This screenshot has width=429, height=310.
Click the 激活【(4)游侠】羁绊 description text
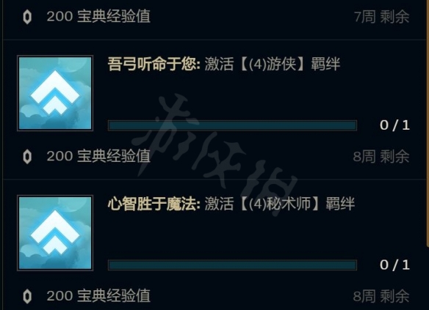pyautogui.click(x=273, y=64)
